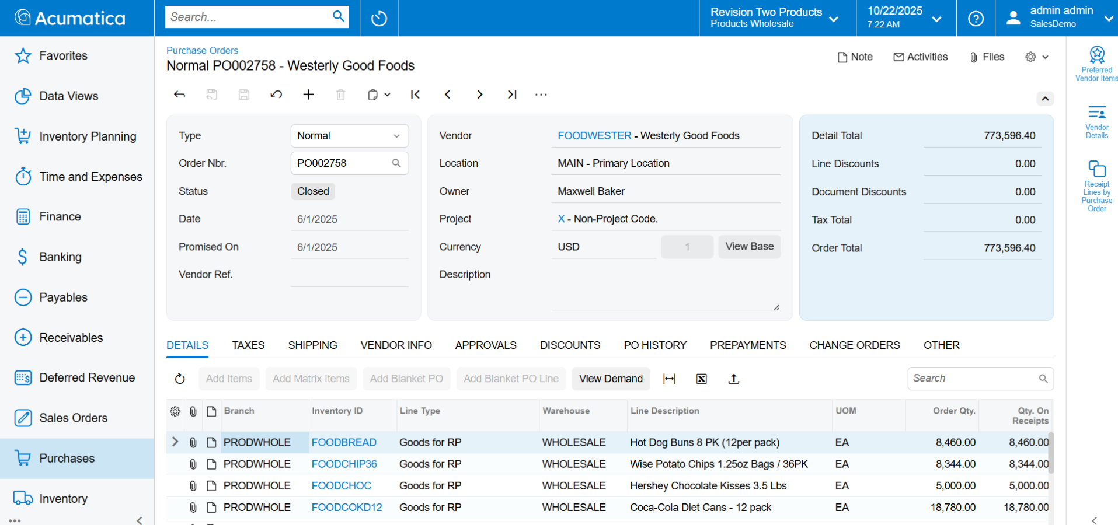Navigate to the next purchase order
Image resolution: width=1118 pixels, height=525 pixels.
pos(479,94)
